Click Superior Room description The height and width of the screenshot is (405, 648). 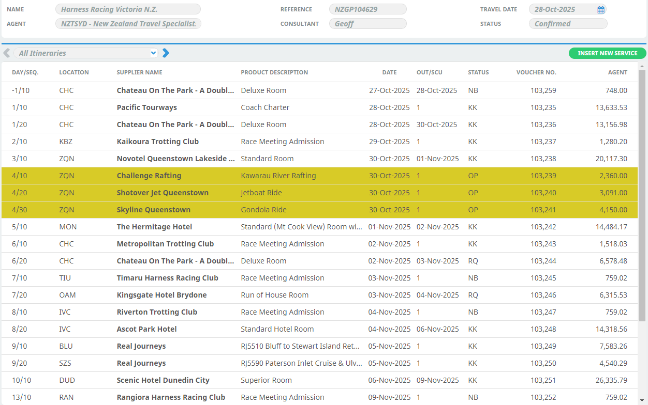266,380
